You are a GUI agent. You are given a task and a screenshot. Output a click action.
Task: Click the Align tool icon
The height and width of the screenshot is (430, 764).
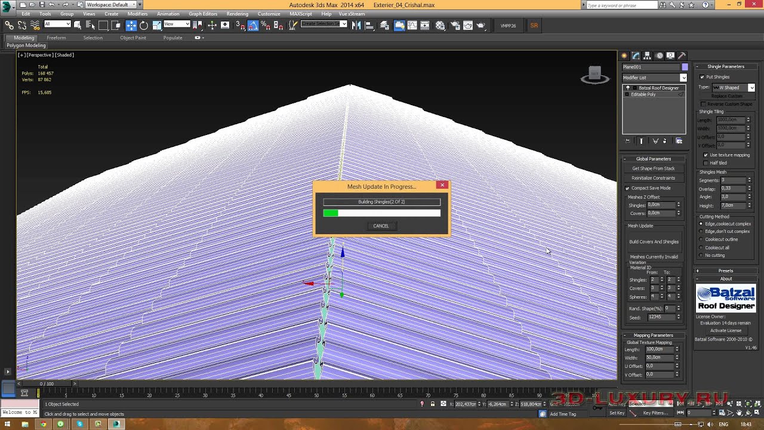tap(369, 26)
